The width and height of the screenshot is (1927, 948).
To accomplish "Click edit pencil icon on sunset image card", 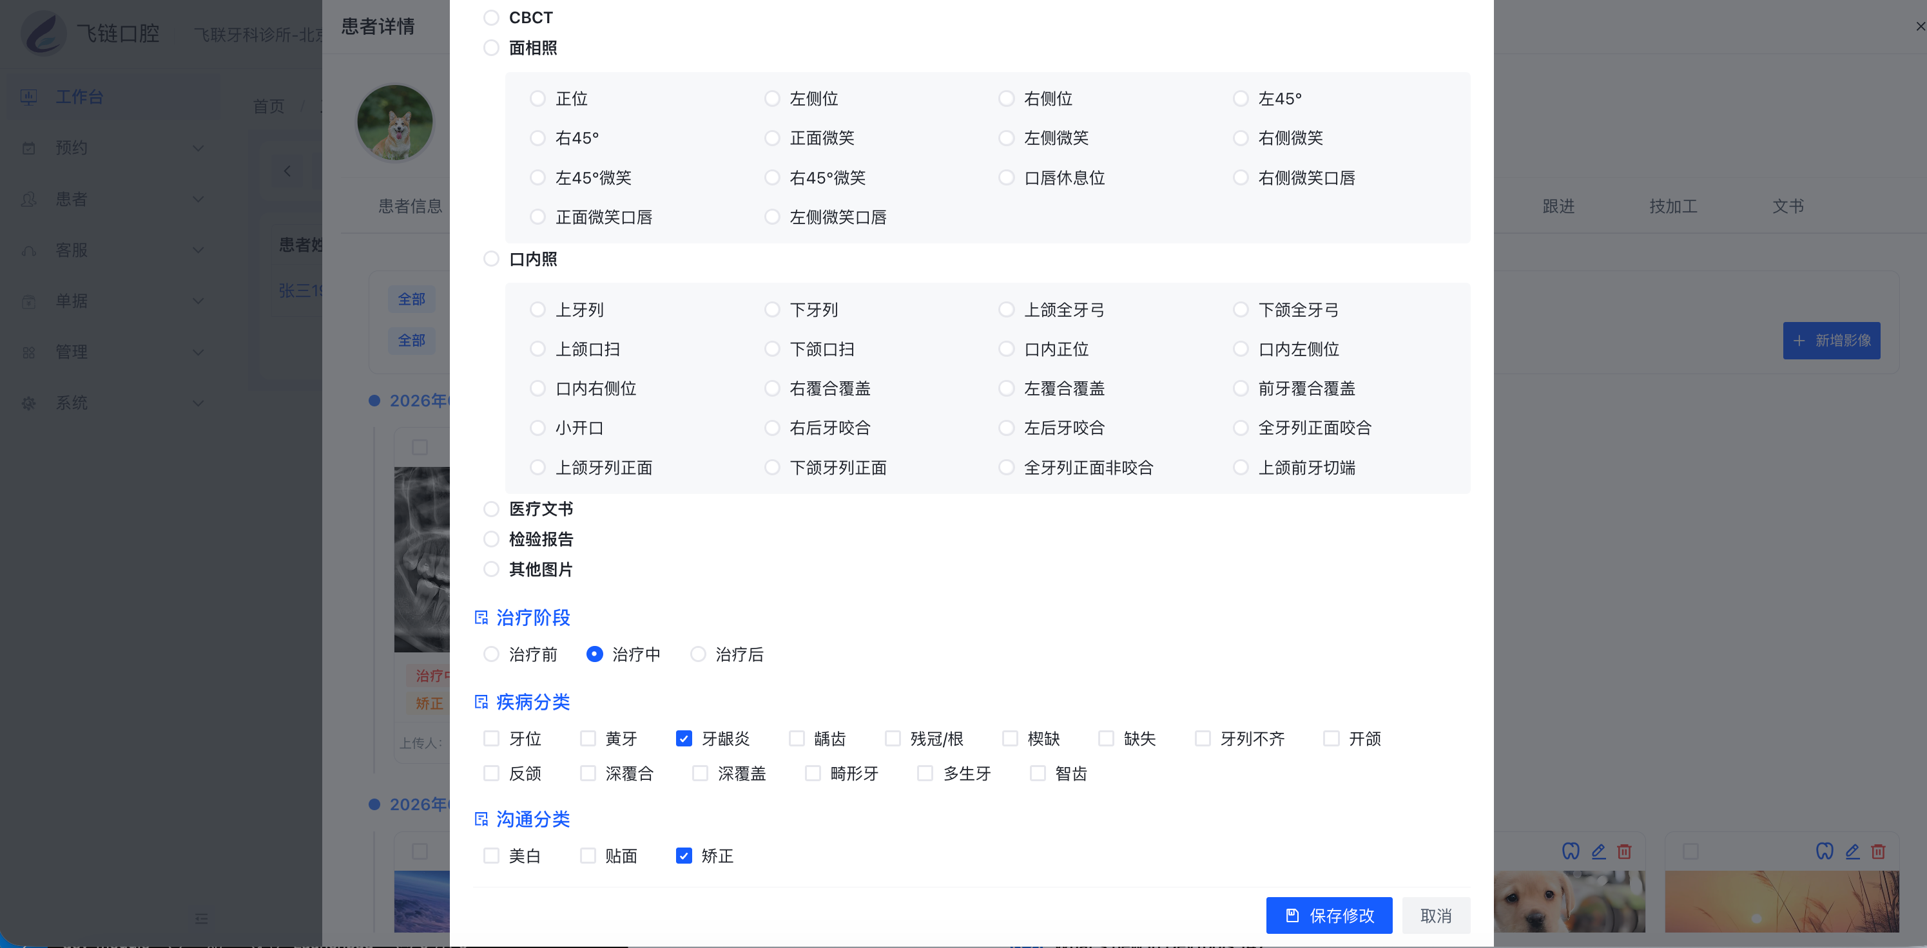I will click(x=1852, y=851).
